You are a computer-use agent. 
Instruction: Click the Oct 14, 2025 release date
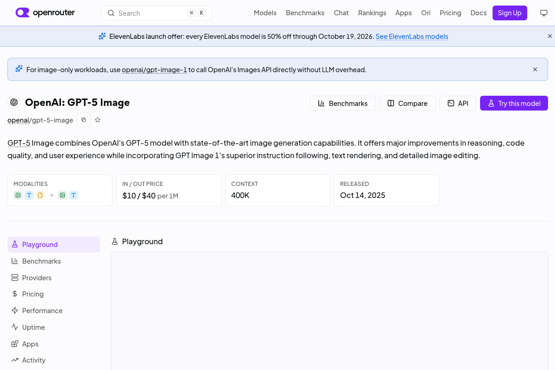click(x=363, y=195)
